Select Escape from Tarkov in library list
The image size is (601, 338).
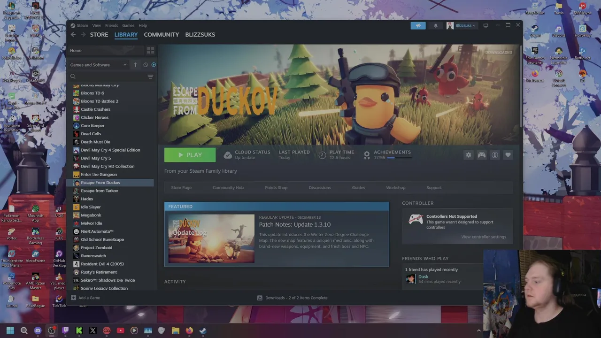coord(100,191)
